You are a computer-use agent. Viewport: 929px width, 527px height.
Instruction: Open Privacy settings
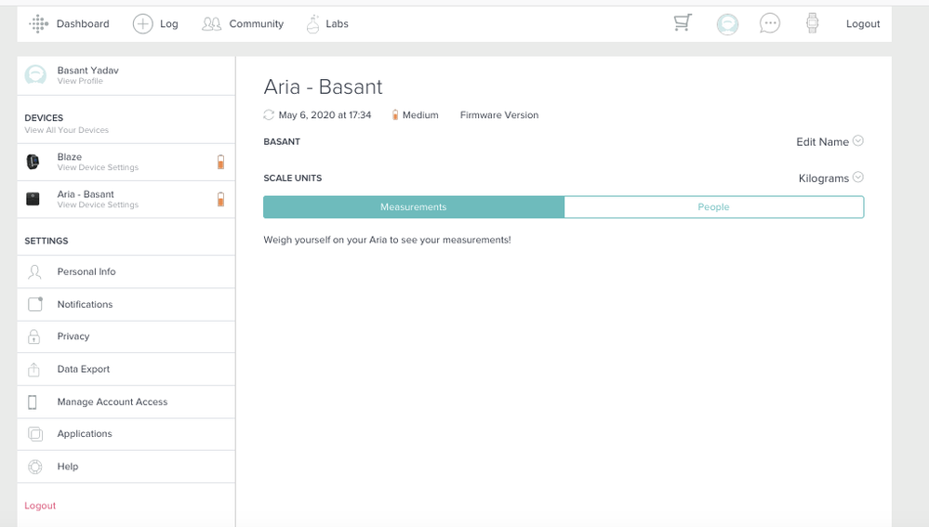click(126, 336)
